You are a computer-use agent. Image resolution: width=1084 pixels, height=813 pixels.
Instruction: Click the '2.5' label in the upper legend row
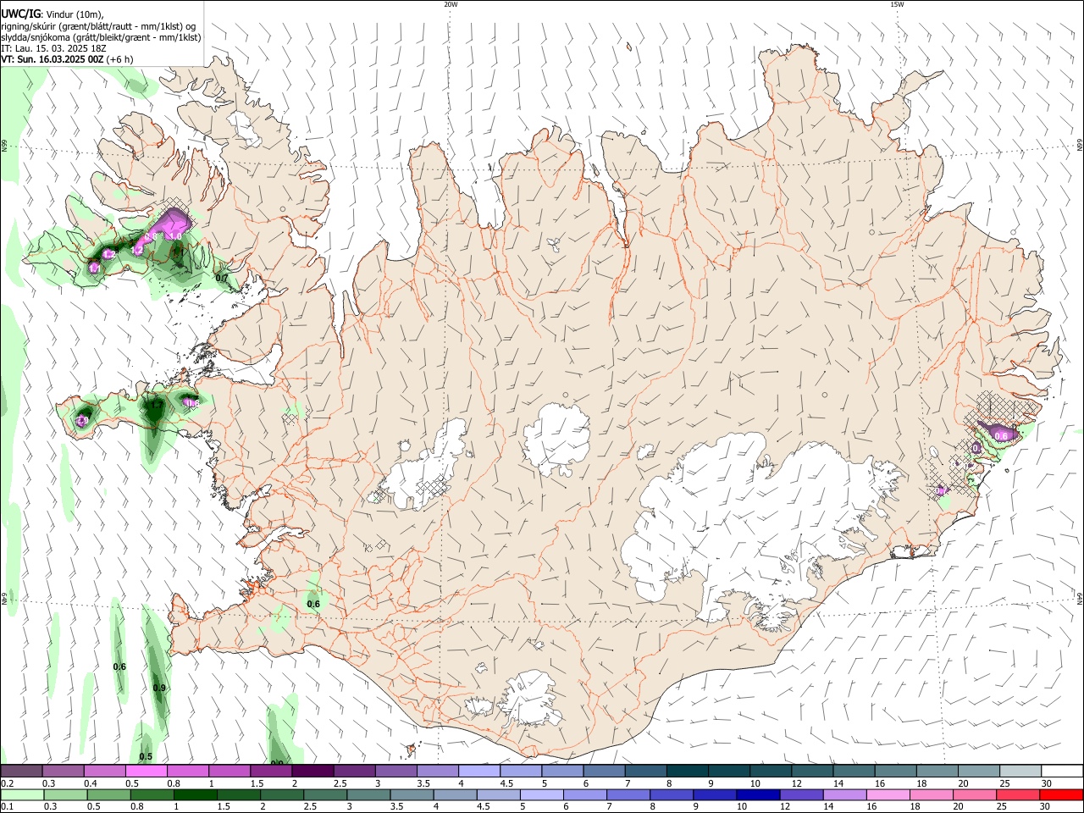[340, 783]
